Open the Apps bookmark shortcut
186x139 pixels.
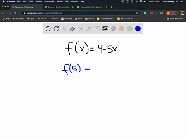pyautogui.click(x=6, y=19)
